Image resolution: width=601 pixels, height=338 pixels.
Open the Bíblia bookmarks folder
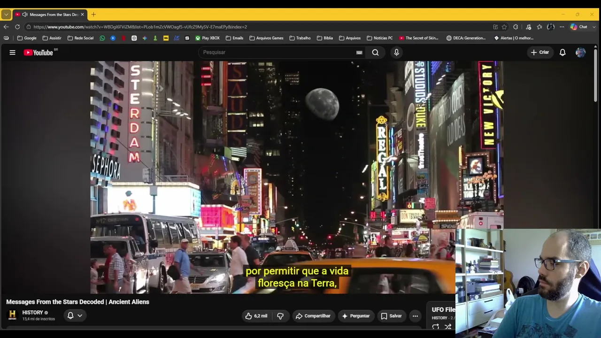tap(325, 38)
